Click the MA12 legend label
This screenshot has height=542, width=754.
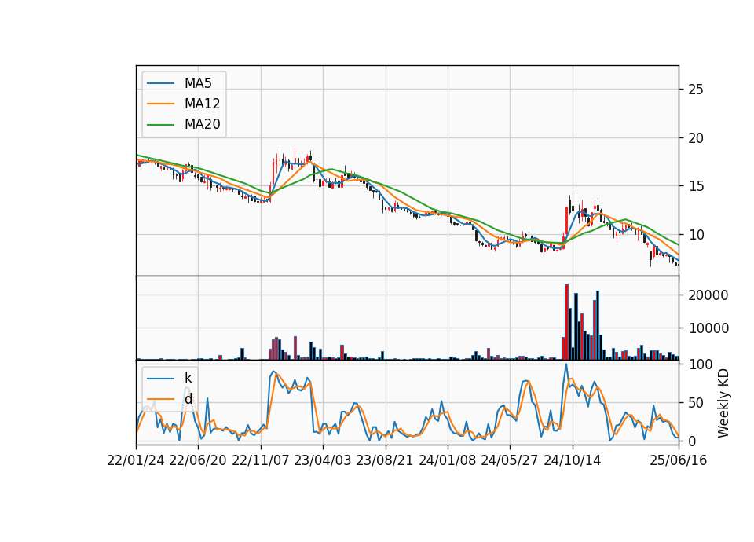pos(202,104)
